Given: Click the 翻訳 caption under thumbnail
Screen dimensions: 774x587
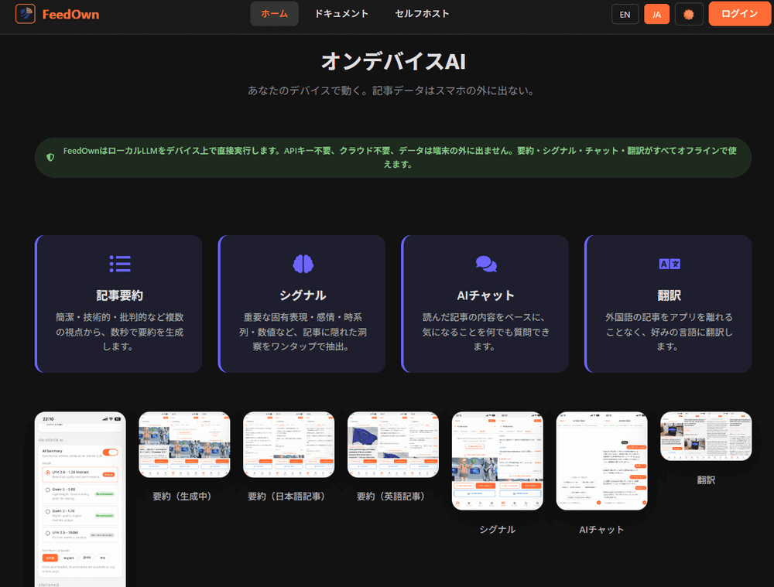Looking at the screenshot, I should tap(706, 480).
